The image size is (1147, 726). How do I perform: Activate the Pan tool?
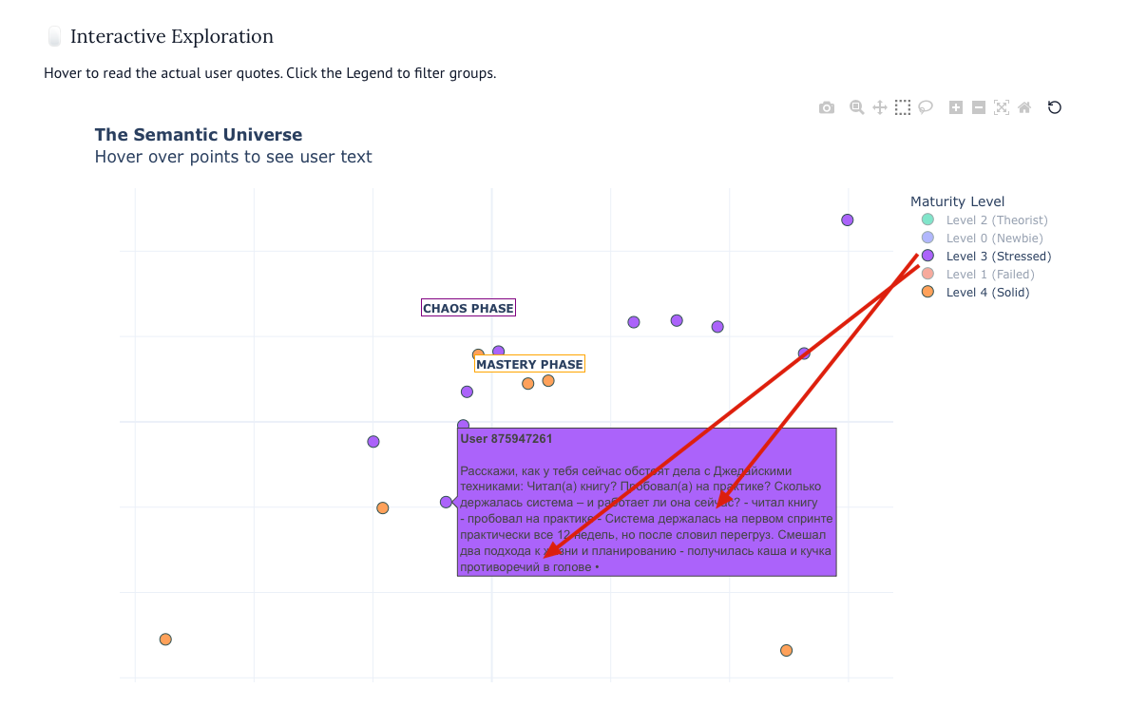[x=880, y=107]
